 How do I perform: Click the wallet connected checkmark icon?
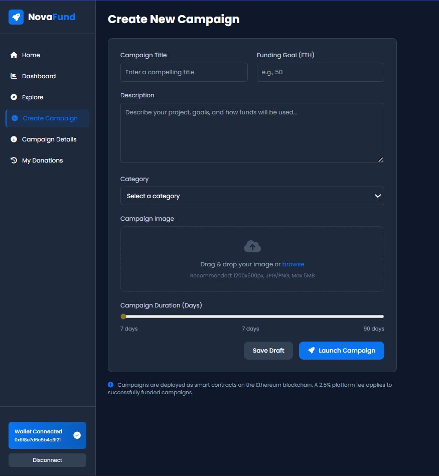click(77, 435)
